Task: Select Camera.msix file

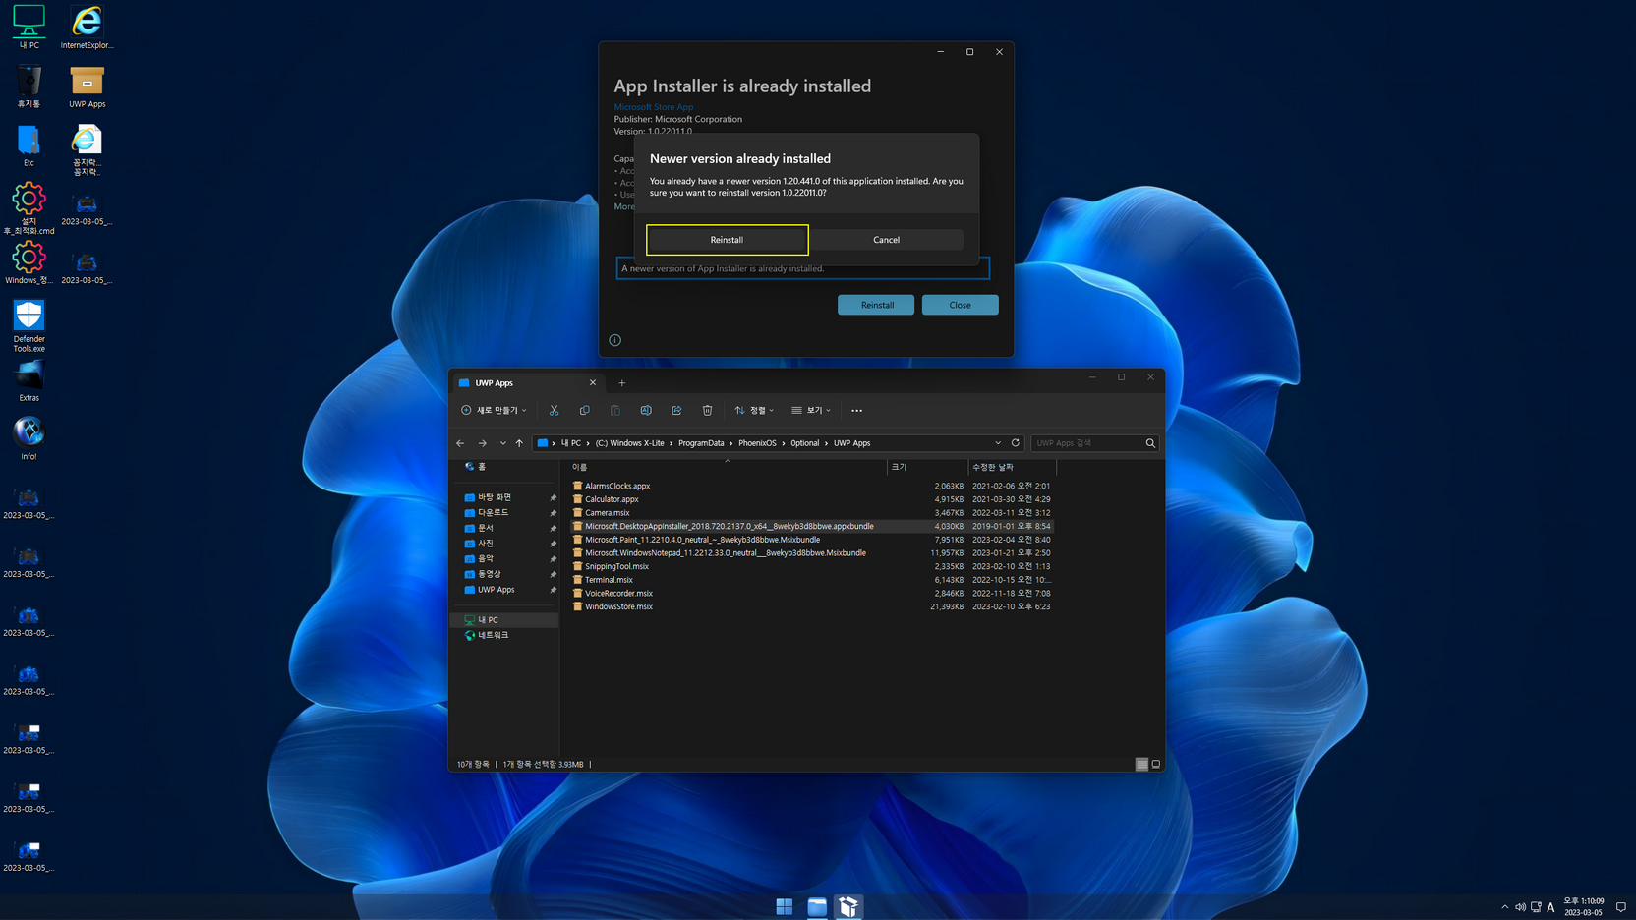Action: pyautogui.click(x=608, y=513)
